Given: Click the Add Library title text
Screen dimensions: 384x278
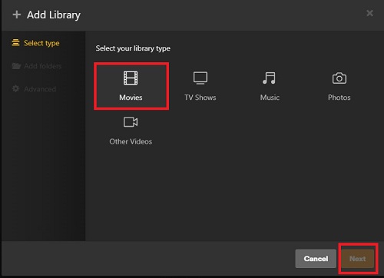Looking at the screenshot, I should coord(54,15).
